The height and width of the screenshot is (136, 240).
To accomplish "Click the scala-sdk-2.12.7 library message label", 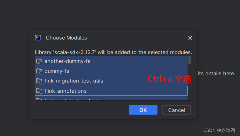I will coord(113,52).
